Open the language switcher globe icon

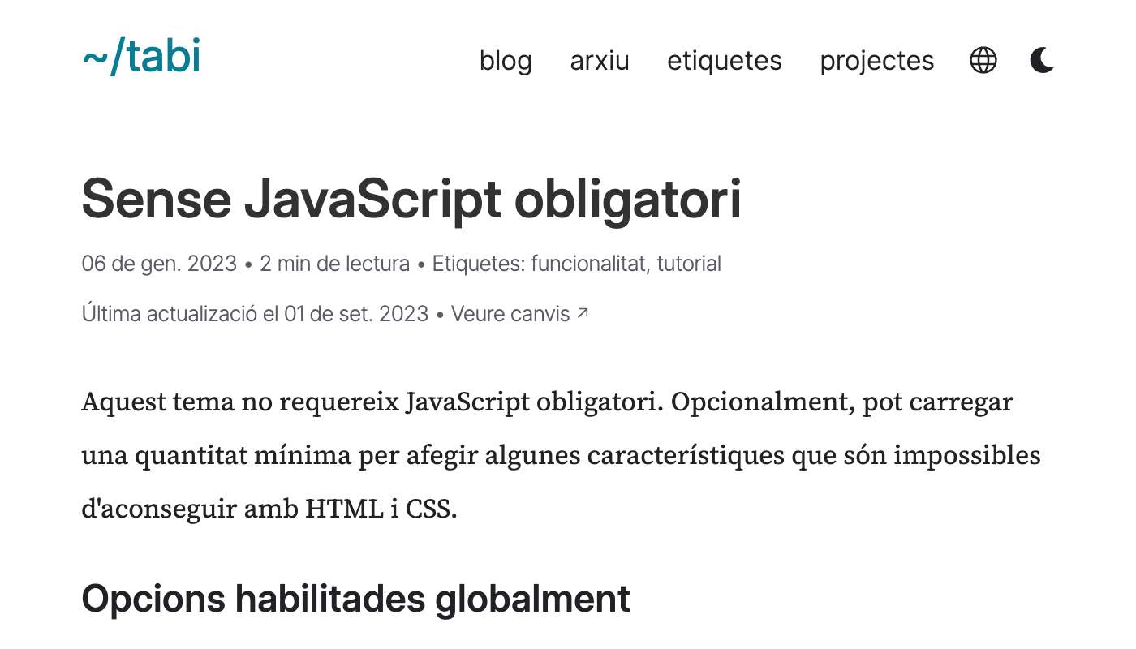983,61
